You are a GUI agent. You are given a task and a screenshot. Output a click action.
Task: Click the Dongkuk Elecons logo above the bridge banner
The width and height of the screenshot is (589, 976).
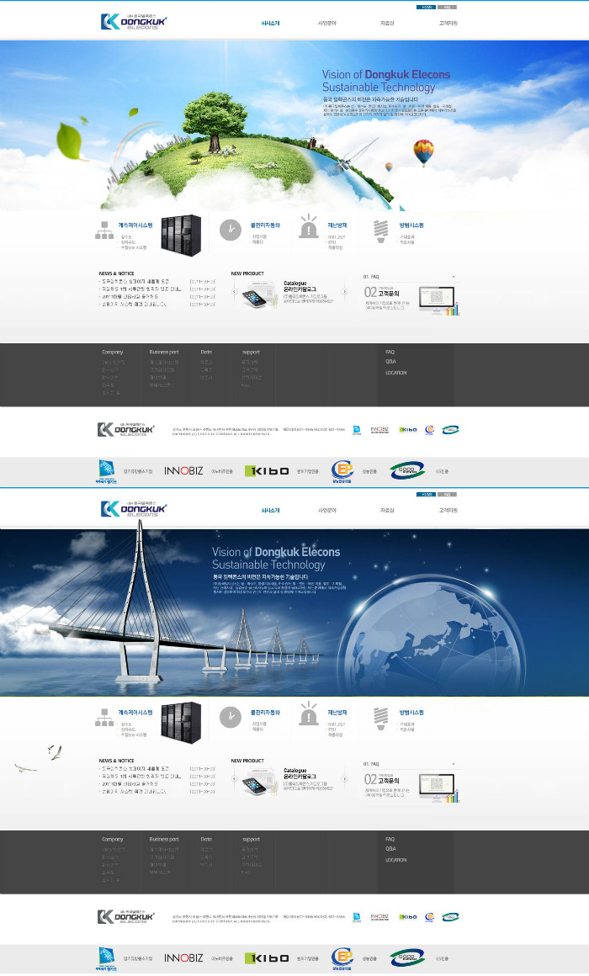point(134,509)
